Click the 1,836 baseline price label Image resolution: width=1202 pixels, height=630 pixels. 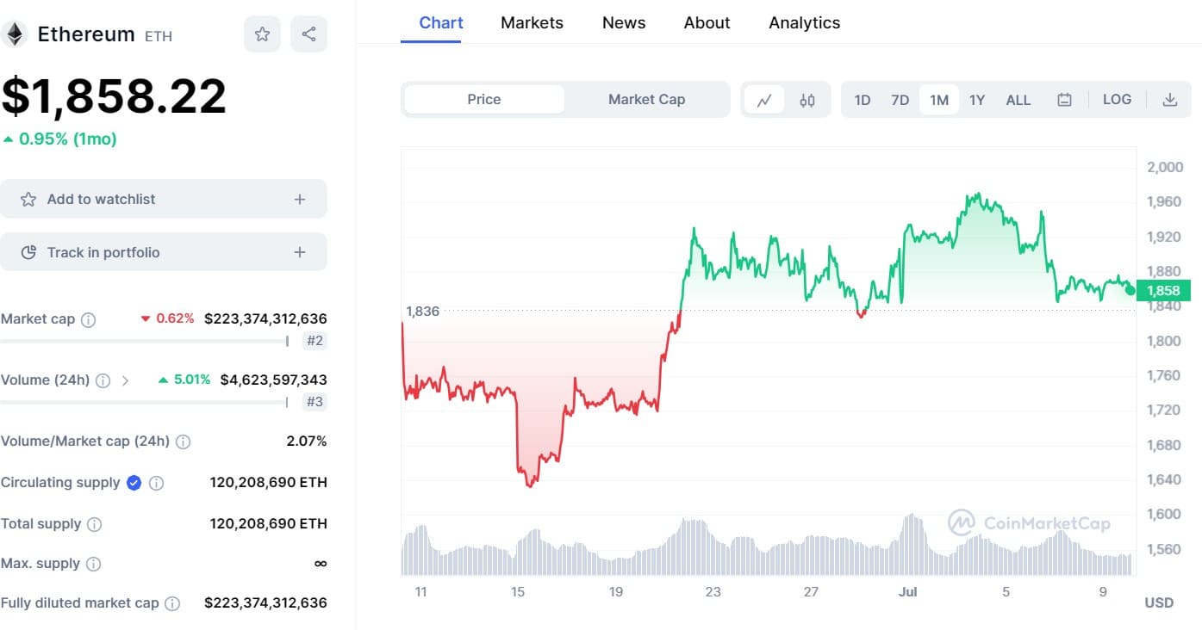(x=422, y=312)
